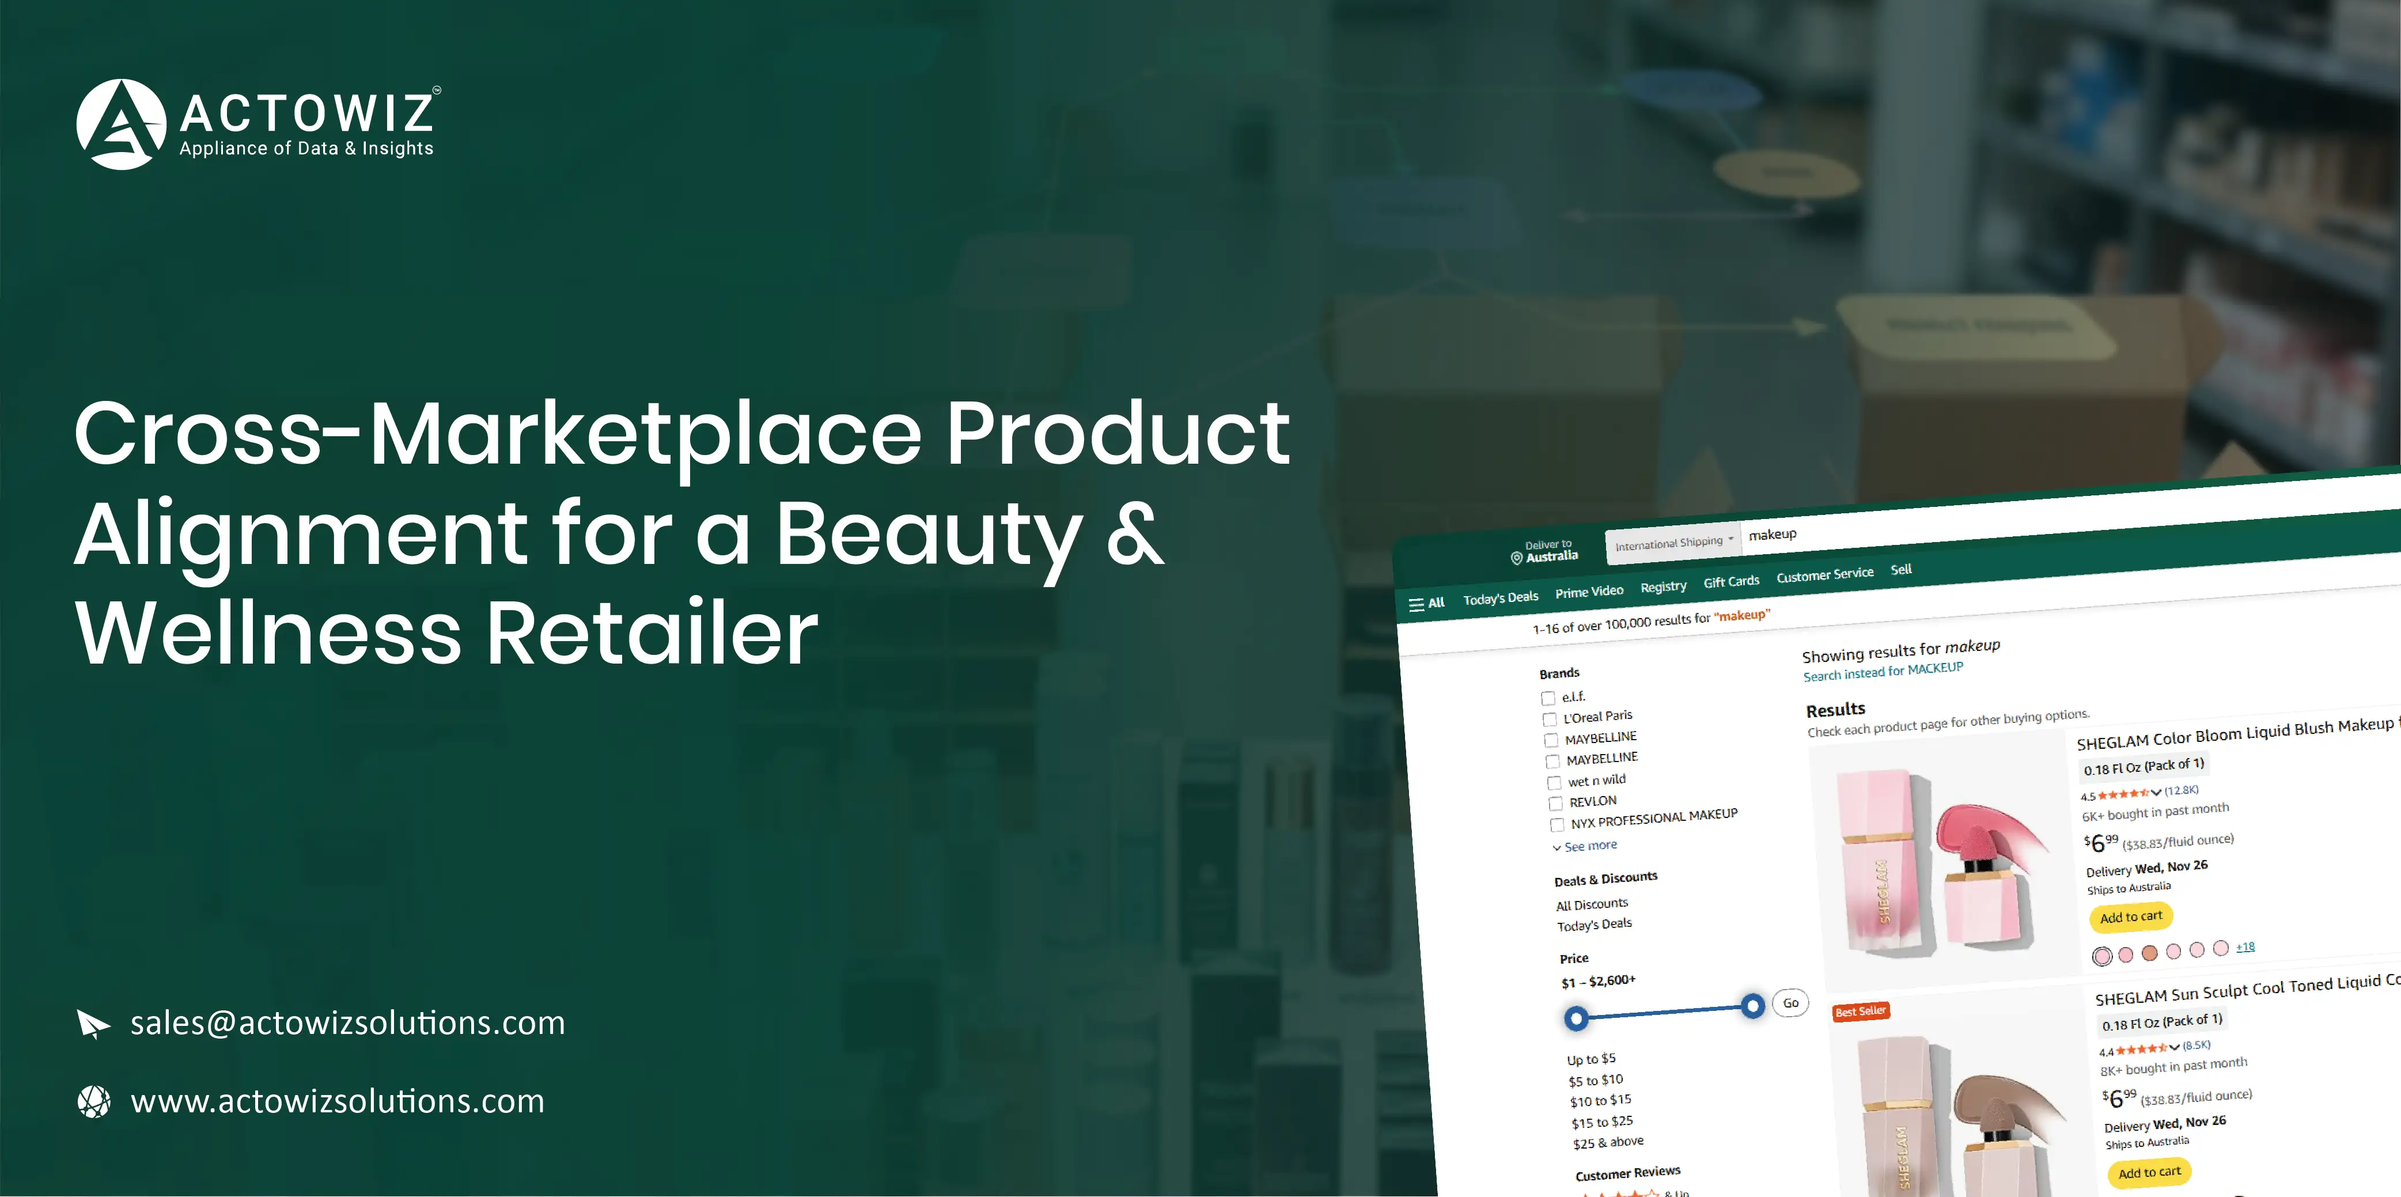Image resolution: width=2401 pixels, height=1197 pixels.
Task: Go to Gift Cards nav item
Action: click(x=1731, y=582)
